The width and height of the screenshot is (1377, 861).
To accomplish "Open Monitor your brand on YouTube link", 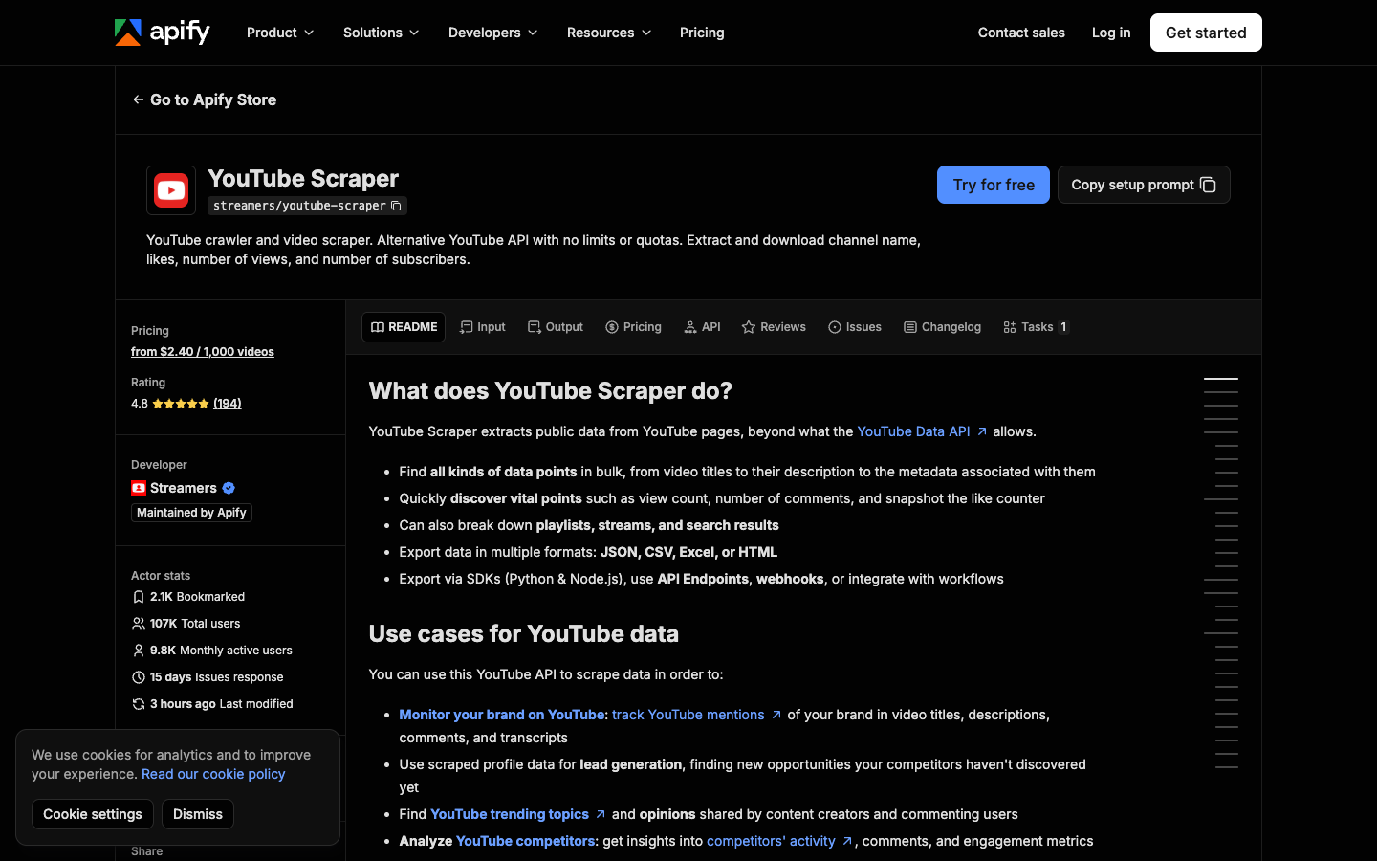I will 503,715.
